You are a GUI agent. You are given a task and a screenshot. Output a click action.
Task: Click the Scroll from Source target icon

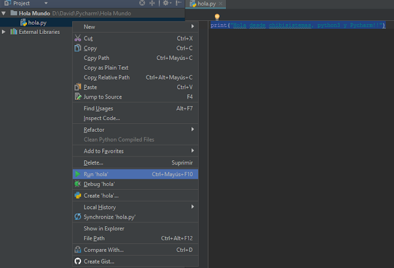[x=142, y=3]
